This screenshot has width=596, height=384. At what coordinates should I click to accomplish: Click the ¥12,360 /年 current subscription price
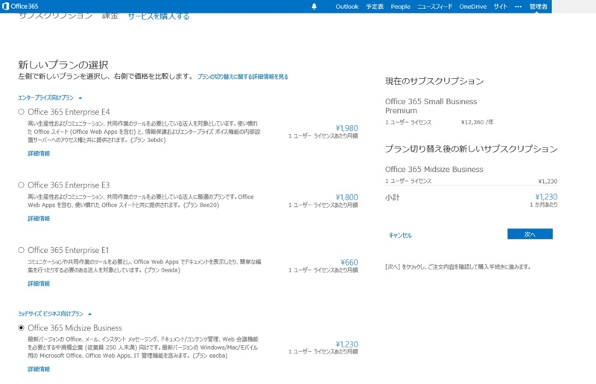(477, 122)
